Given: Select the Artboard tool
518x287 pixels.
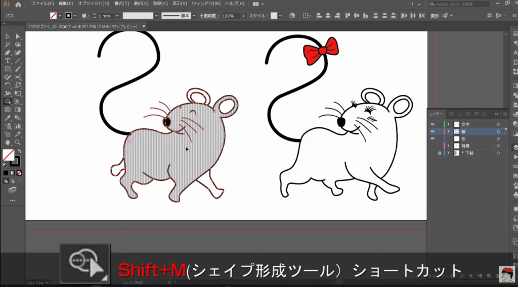Looking at the screenshot, I should click(7, 134).
